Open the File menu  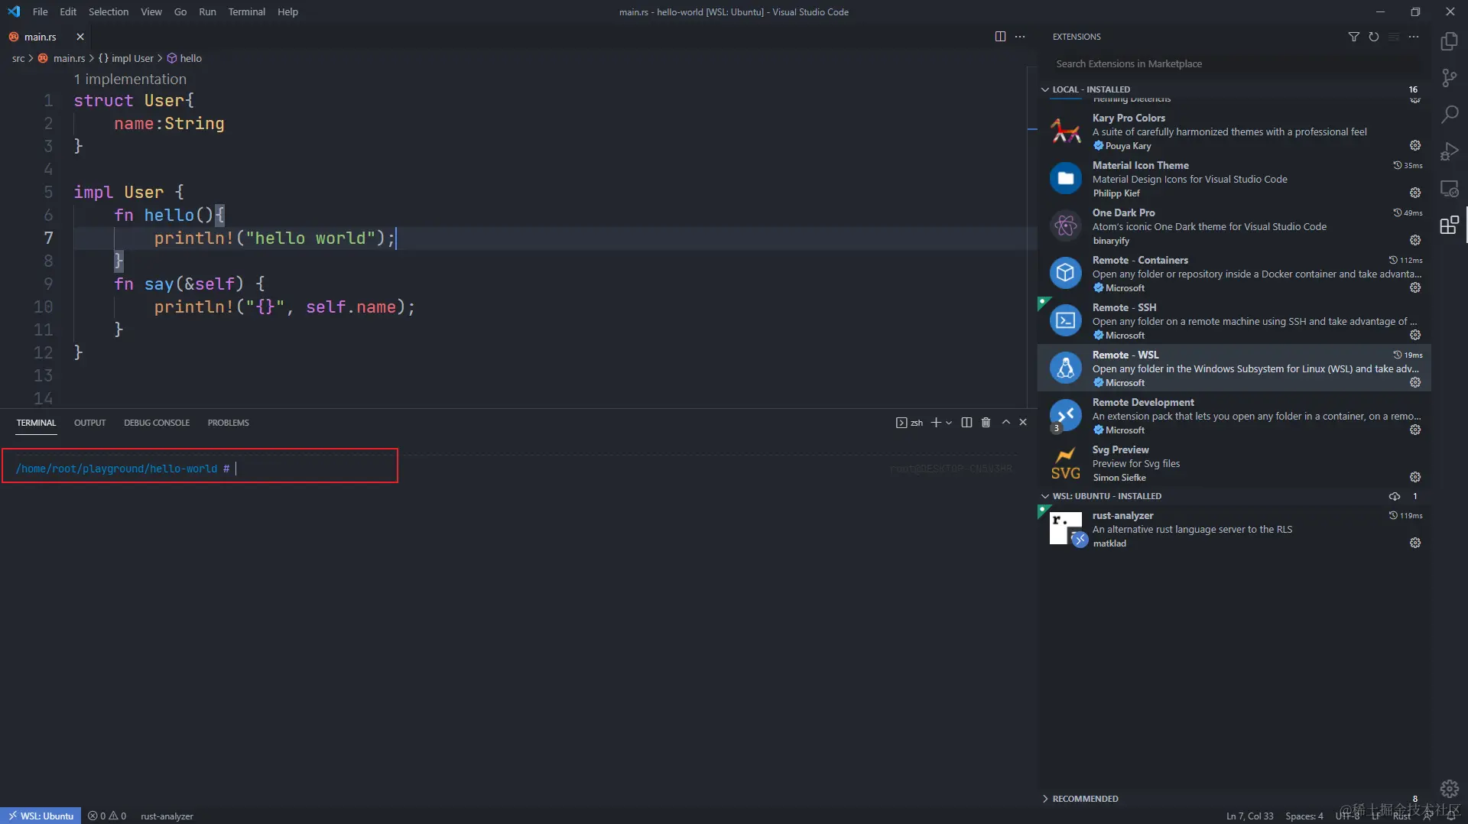(x=41, y=11)
